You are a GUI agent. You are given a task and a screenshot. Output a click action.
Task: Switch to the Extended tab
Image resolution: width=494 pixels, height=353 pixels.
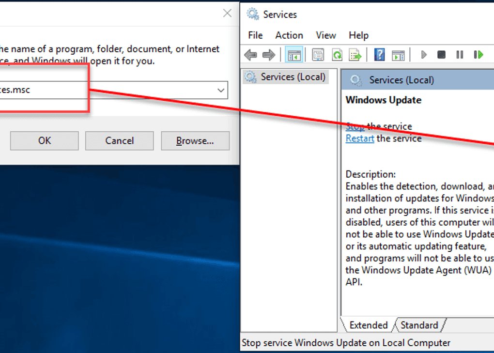tap(368, 325)
